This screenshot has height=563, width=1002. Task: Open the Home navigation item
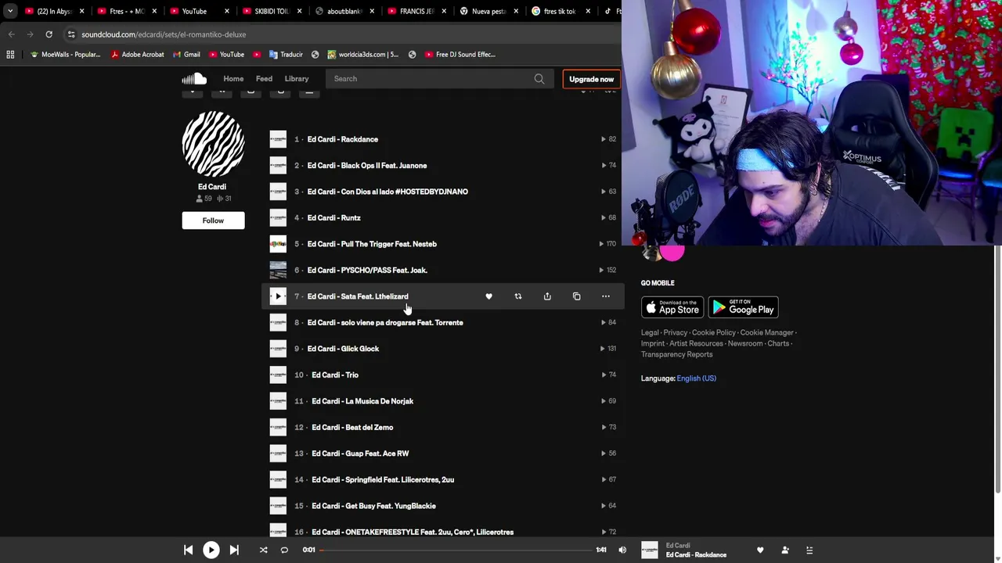(233, 78)
